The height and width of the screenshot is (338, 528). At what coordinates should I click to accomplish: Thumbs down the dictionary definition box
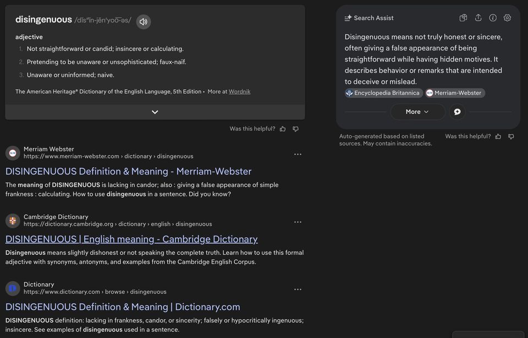(x=296, y=129)
